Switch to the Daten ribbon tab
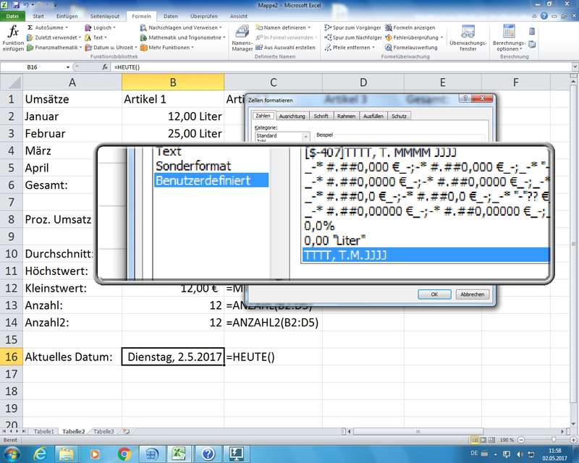The width and height of the screenshot is (579, 463). 171,15
